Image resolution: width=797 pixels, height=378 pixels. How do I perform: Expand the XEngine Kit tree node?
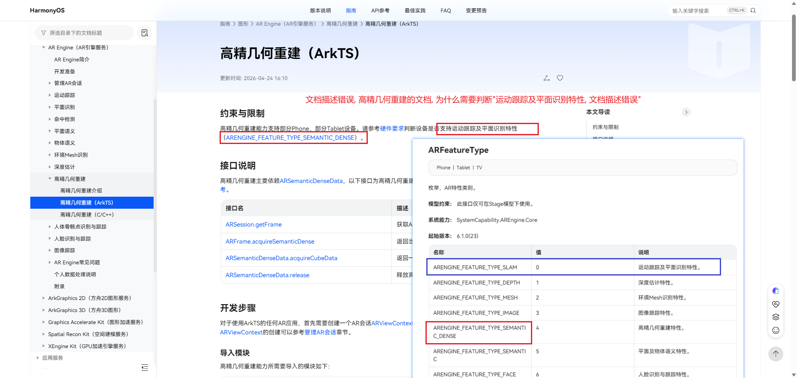44,346
